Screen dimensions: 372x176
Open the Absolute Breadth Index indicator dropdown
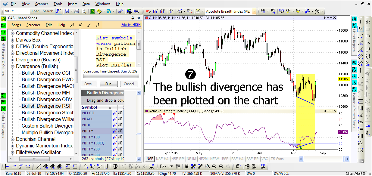(254, 11)
